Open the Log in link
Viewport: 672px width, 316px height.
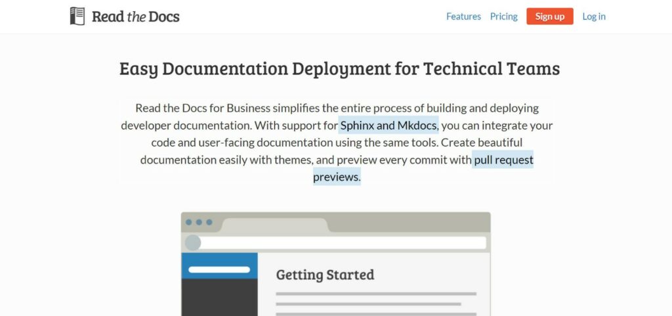click(x=593, y=16)
